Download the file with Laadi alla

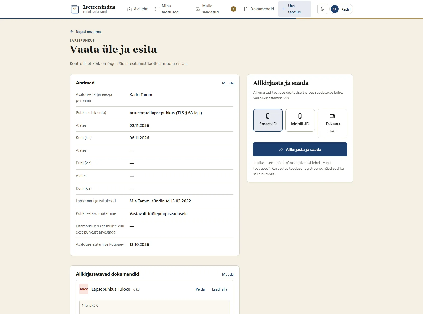click(x=220, y=289)
